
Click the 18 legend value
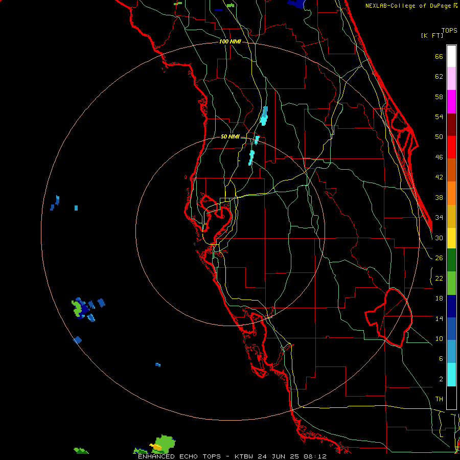pos(439,298)
